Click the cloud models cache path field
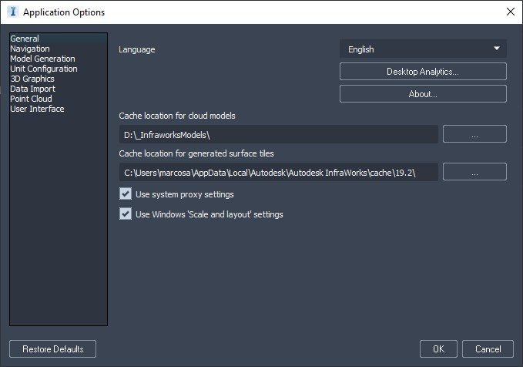 [278, 134]
